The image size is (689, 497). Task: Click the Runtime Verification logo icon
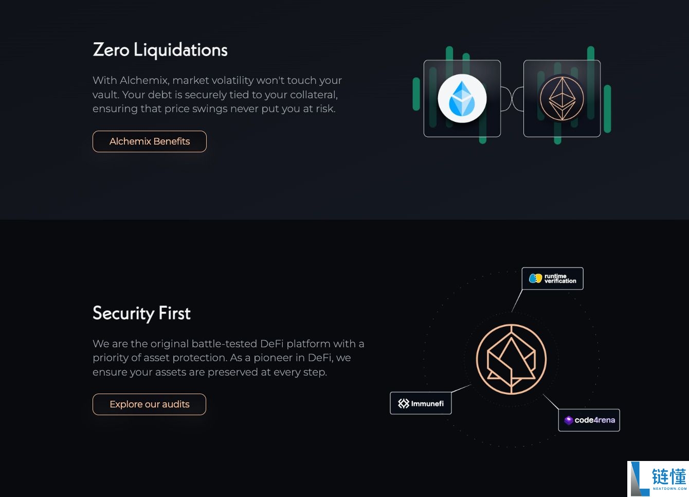[535, 278]
